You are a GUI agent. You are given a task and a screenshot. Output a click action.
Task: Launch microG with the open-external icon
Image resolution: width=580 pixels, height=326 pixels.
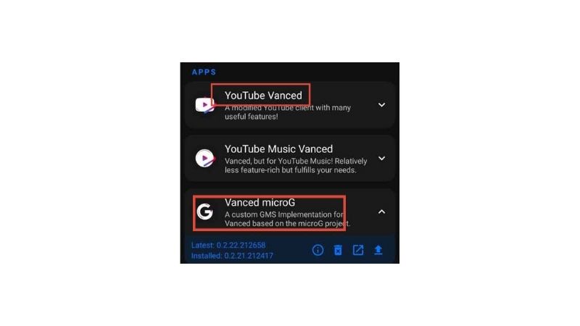pyautogui.click(x=358, y=250)
